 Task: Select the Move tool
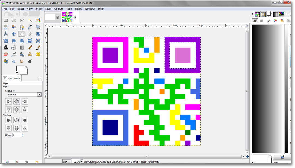coord(14,34)
